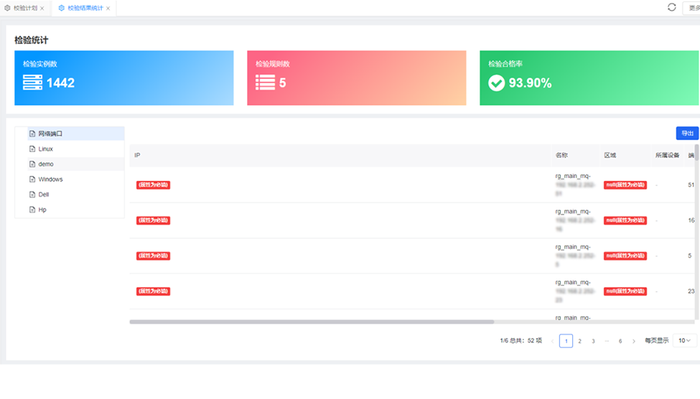700x399 pixels.
Task: Go to next page with right arrow
Action: tap(633, 341)
